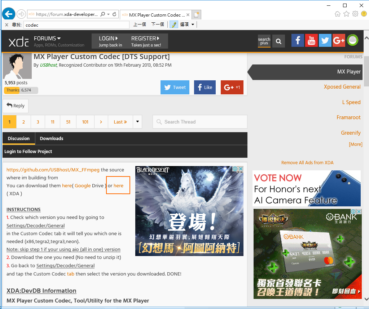The width and height of the screenshot is (369, 309).
Task: Open the browser Tools gear icon
Action: (355, 14)
